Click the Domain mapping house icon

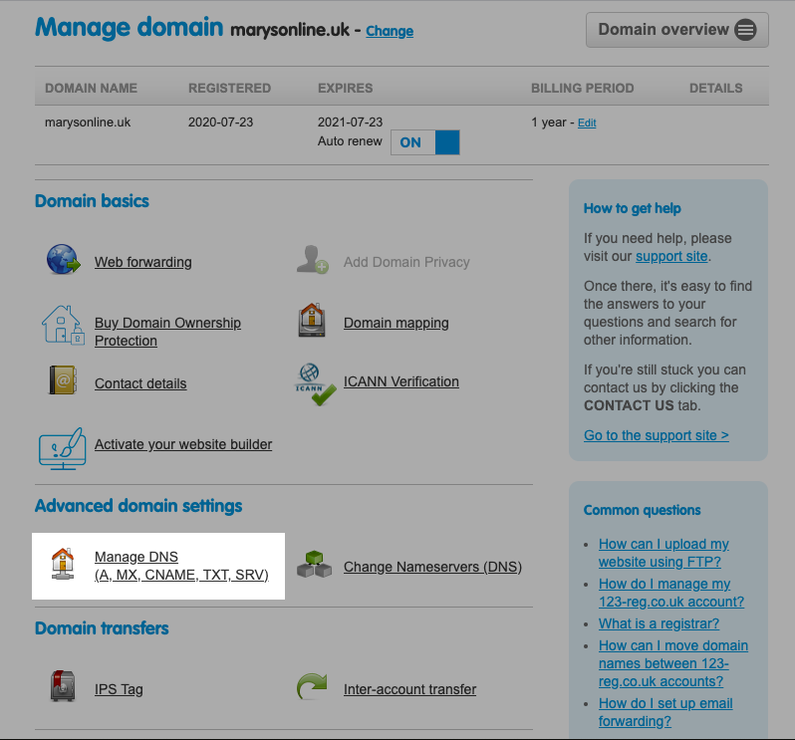(x=311, y=321)
